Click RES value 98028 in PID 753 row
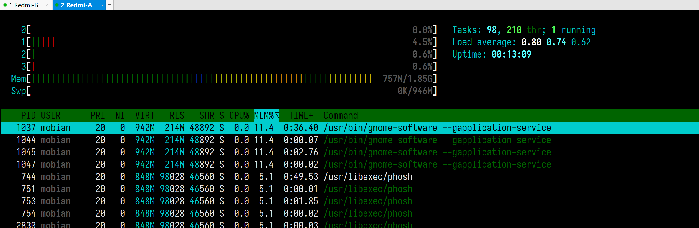699x228 pixels. click(172, 201)
